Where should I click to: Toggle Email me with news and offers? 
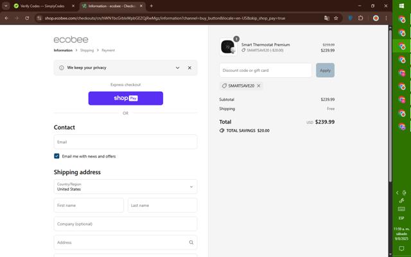pos(57,156)
